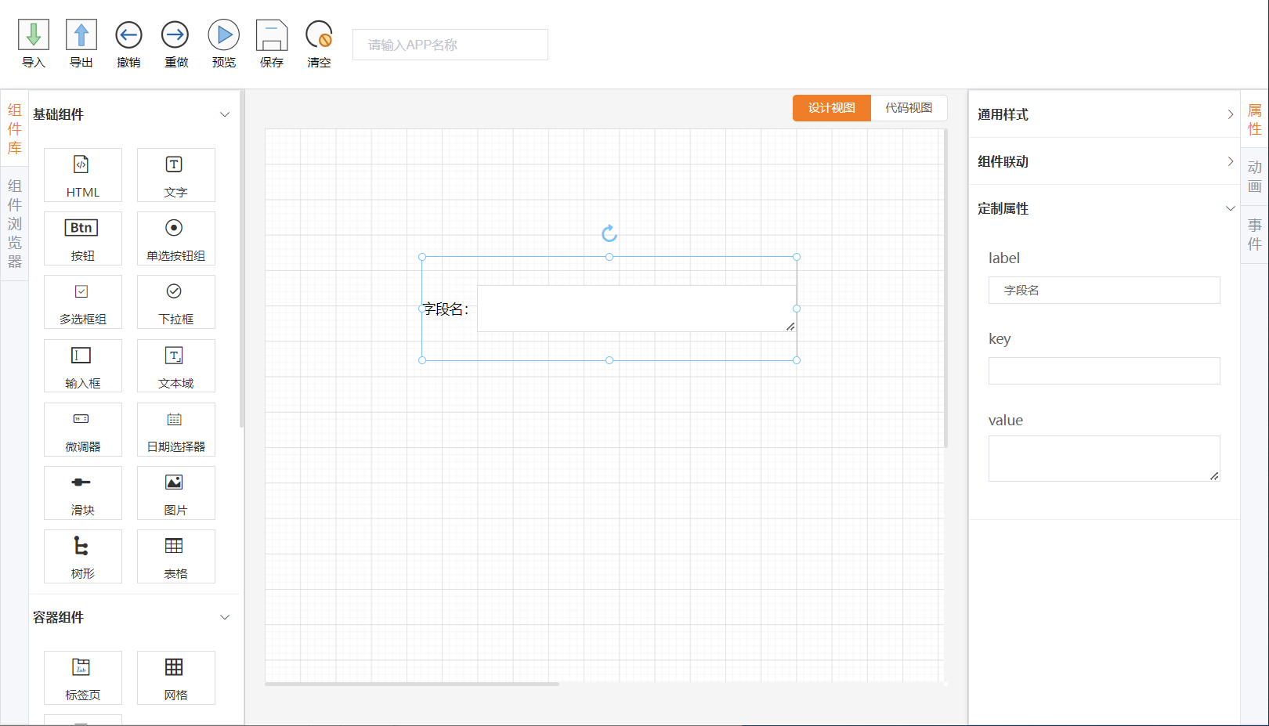Select the HTML component
1269x726 pixels.
click(83, 175)
